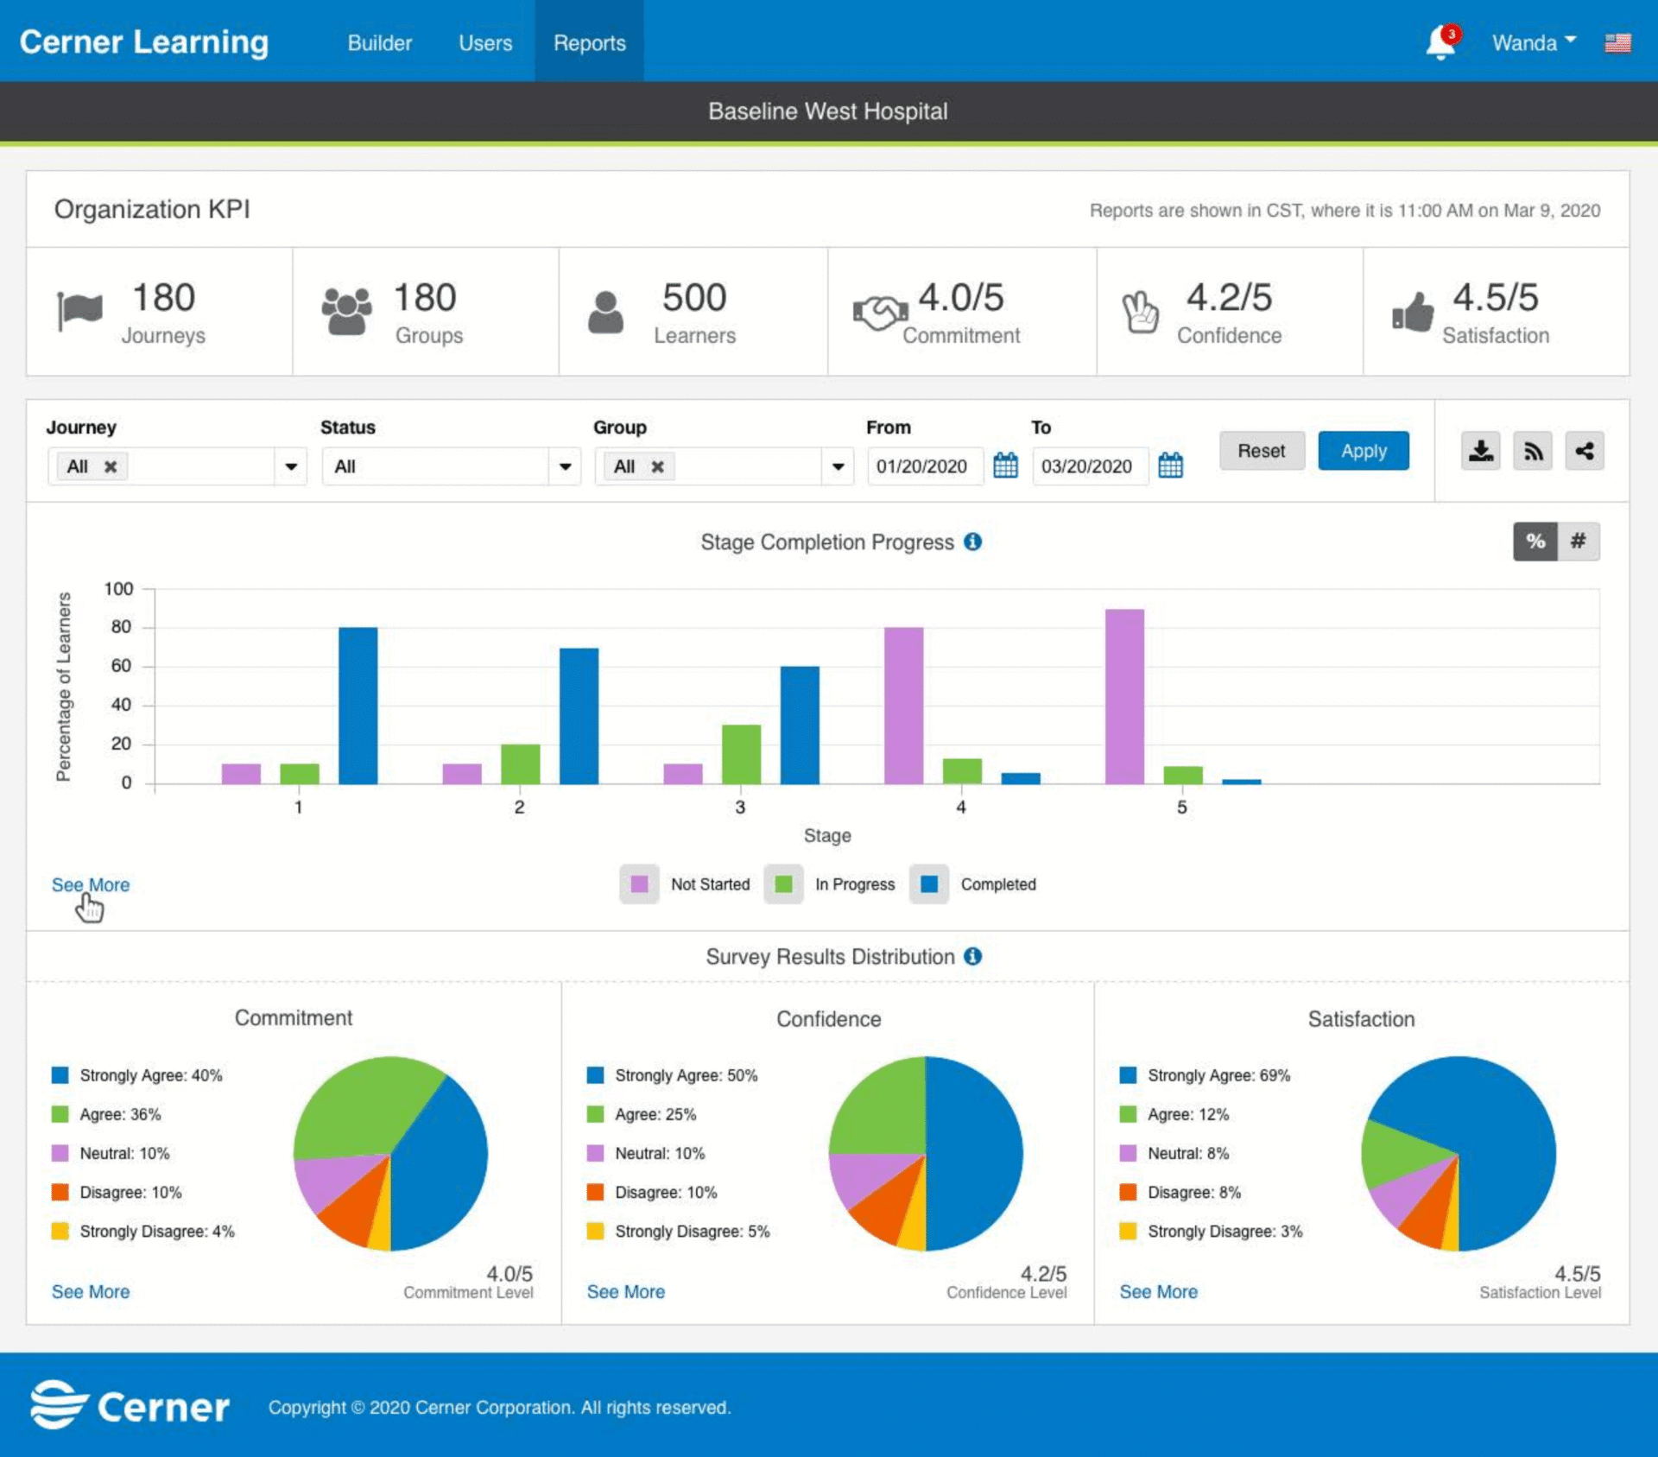Viewport: 1658px width, 1457px height.
Task: Open the Reports tab
Action: point(590,42)
